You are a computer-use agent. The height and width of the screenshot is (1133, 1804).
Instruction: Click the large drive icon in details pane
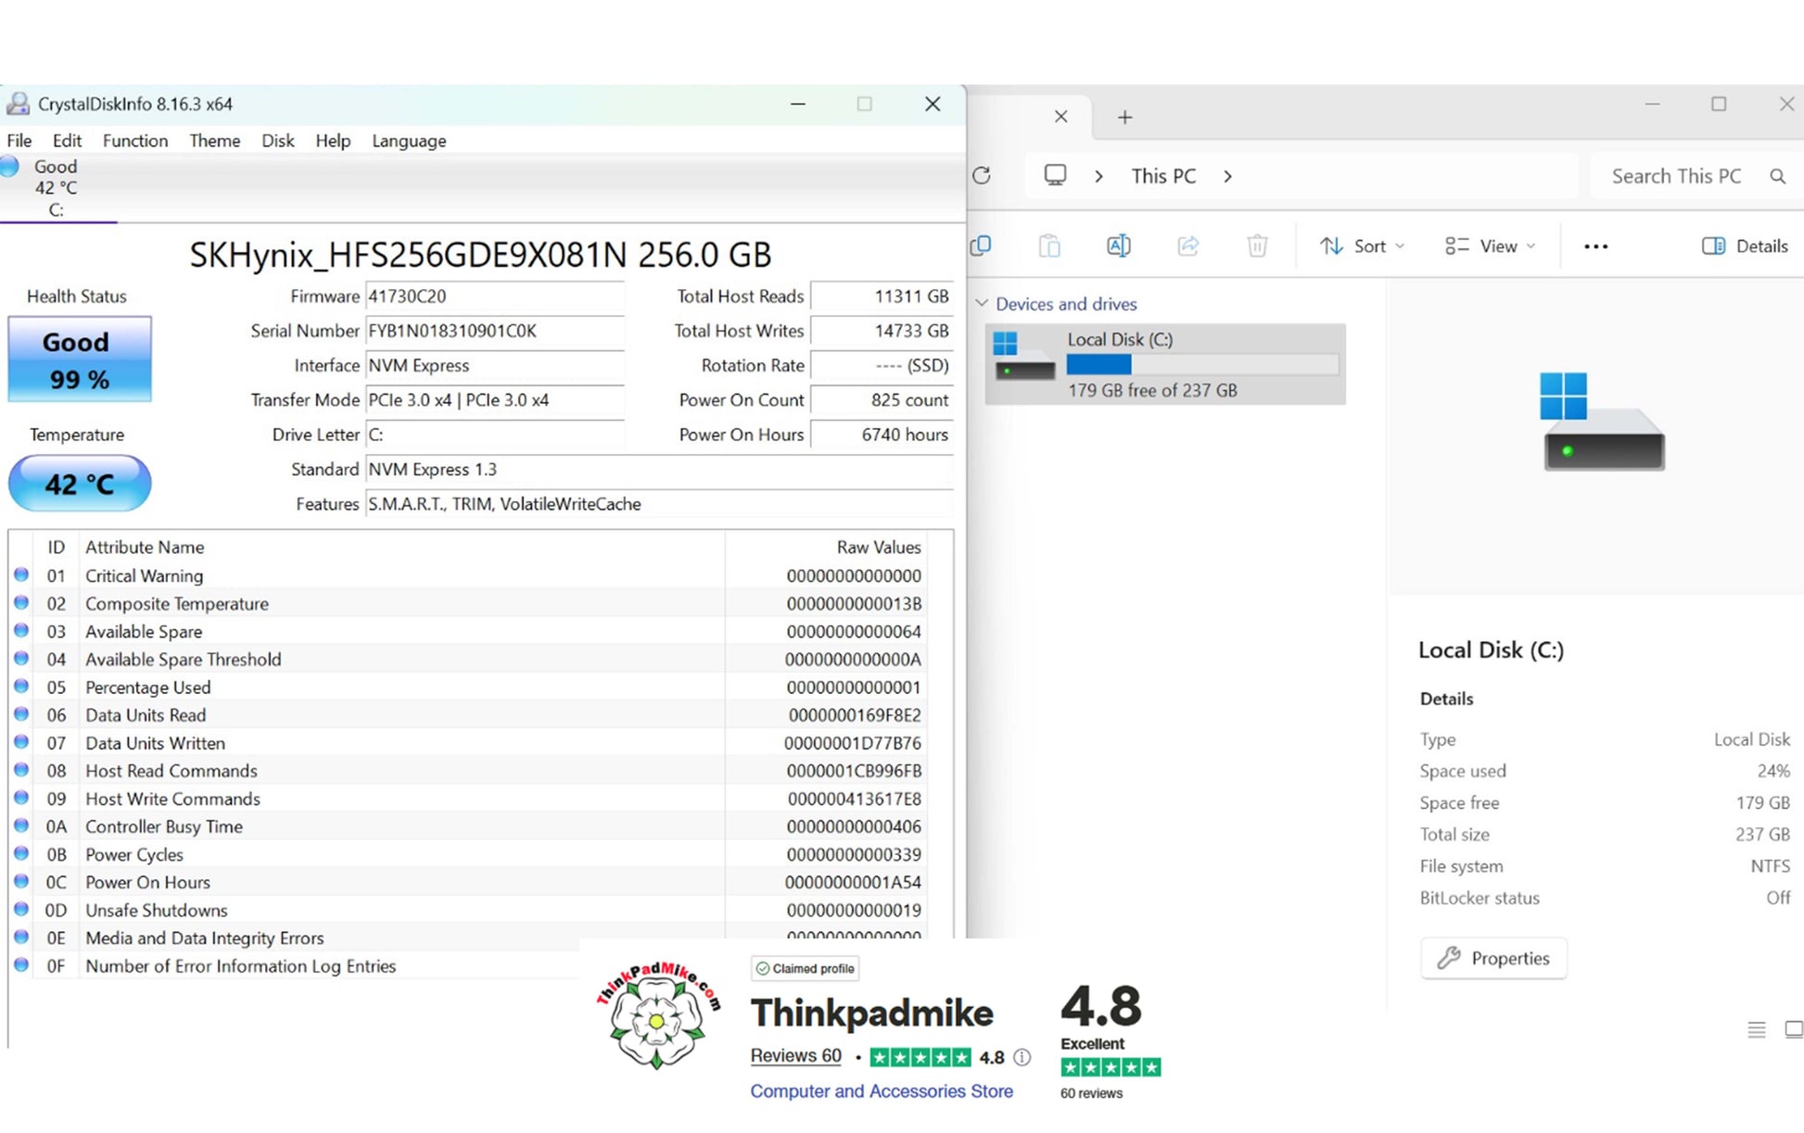1603,421
